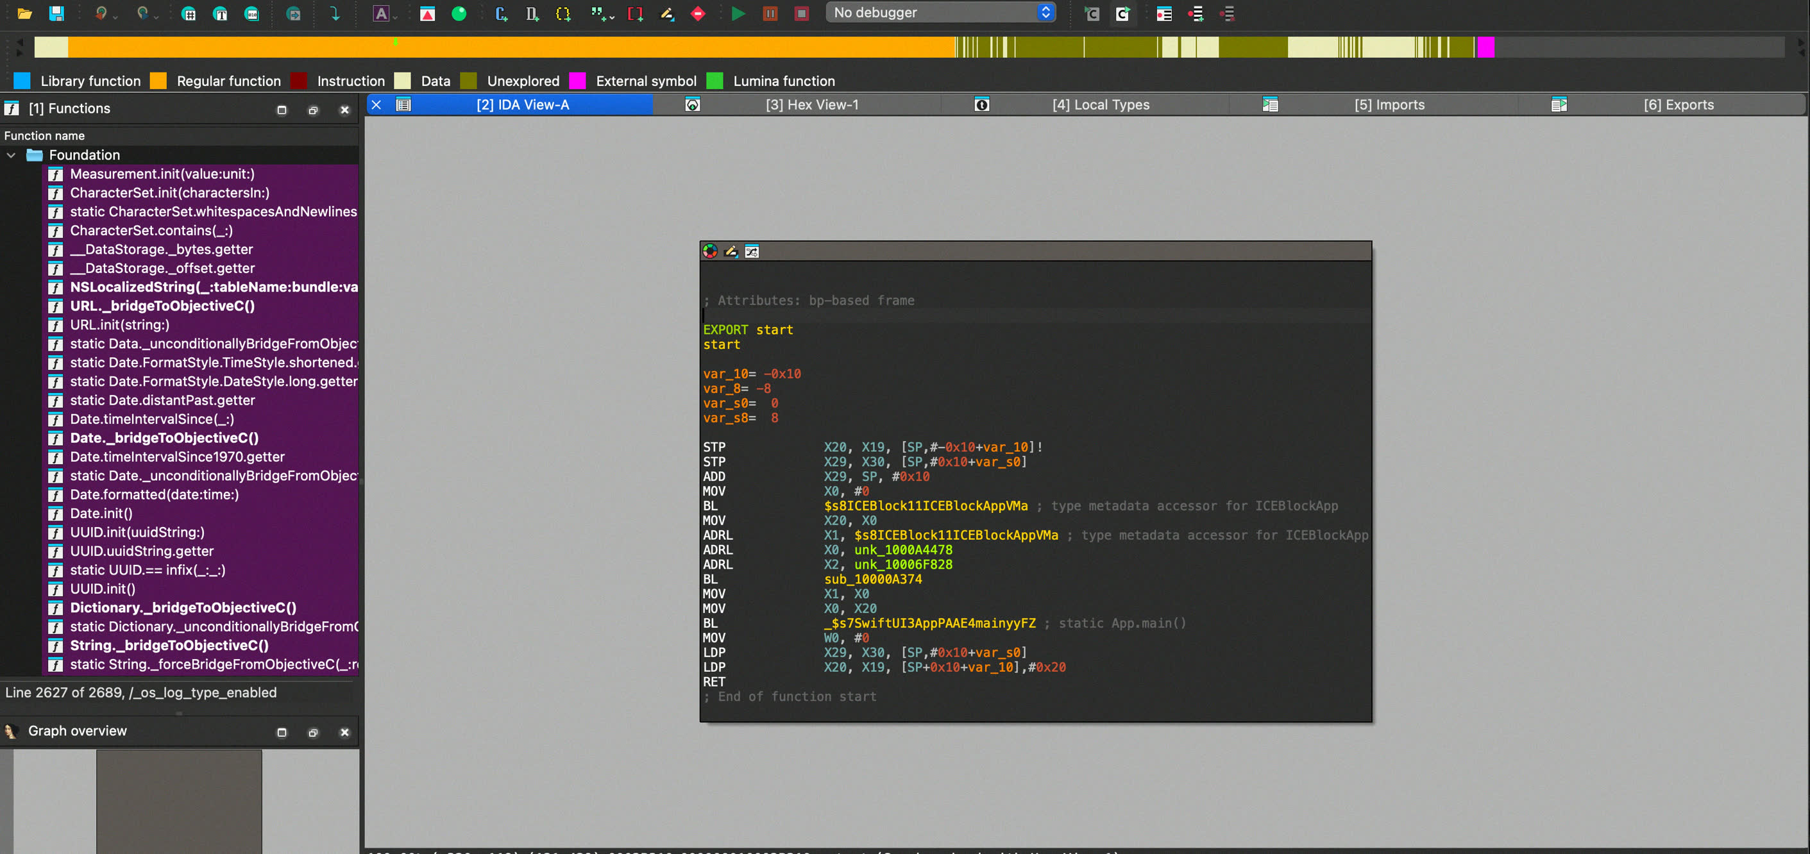Click the red square brackets array icon
Viewport: 1810px width, 854px height.
[635, 13]
